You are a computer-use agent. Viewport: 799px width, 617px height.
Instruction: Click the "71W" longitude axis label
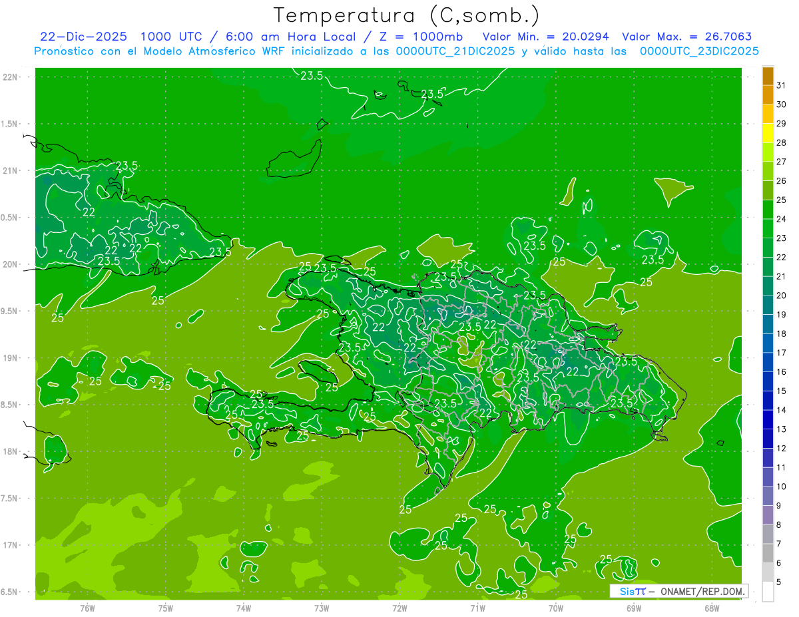[x=477, y=608]
